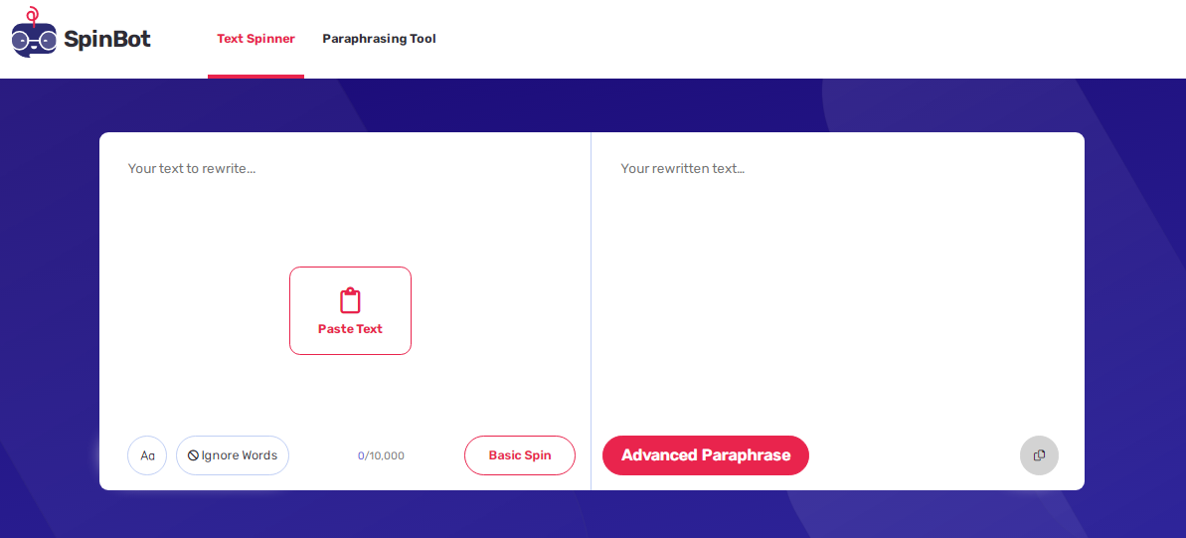Click the 0/10,000 character counter
Image resolution: width=1186 pixels, height=538 pixels.
click(381, 455)
